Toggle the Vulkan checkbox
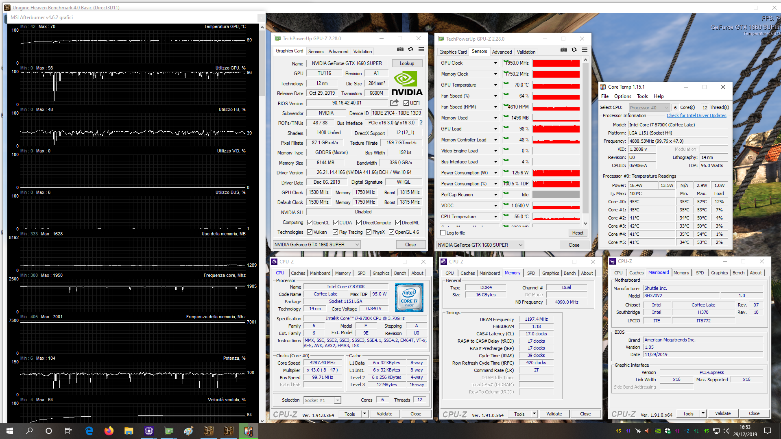 point(310,232)
